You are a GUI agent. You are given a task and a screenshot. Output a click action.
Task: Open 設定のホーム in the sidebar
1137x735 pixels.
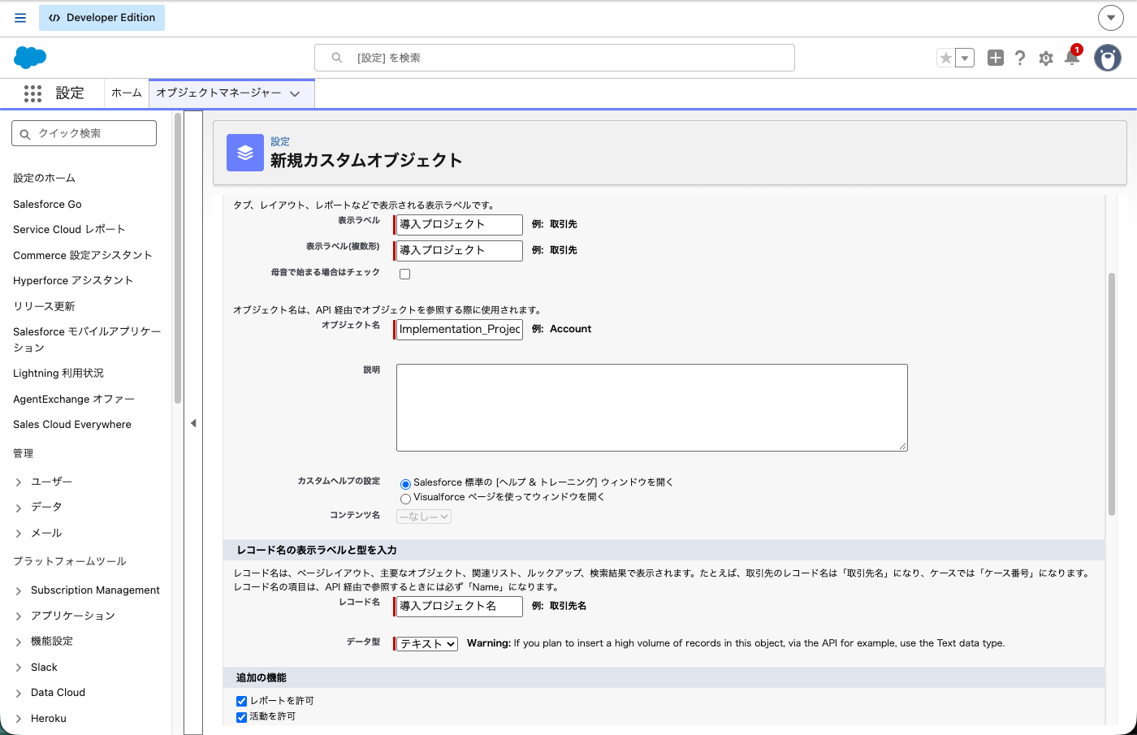[44, 178]
